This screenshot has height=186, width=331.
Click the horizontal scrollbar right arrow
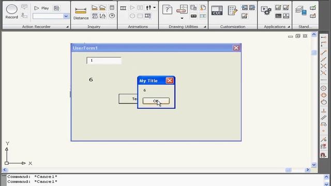click(308, 170)
